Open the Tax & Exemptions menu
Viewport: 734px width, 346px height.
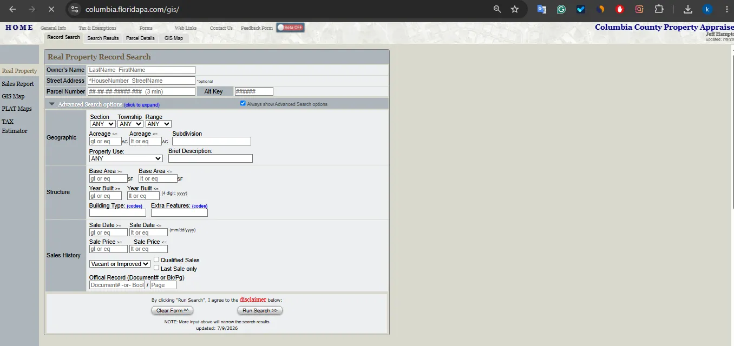(x=97, y=28)
